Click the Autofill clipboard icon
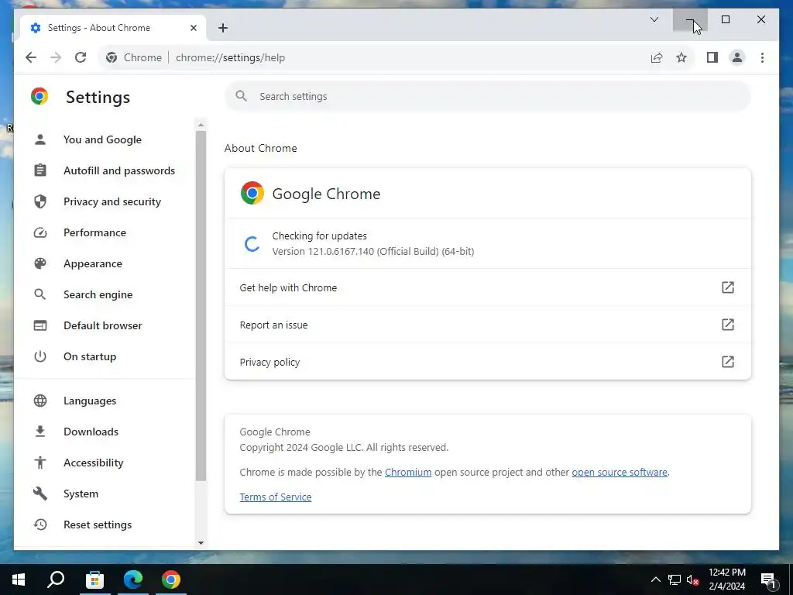This screenshot has height=595, width=793. tap(40, 170)
